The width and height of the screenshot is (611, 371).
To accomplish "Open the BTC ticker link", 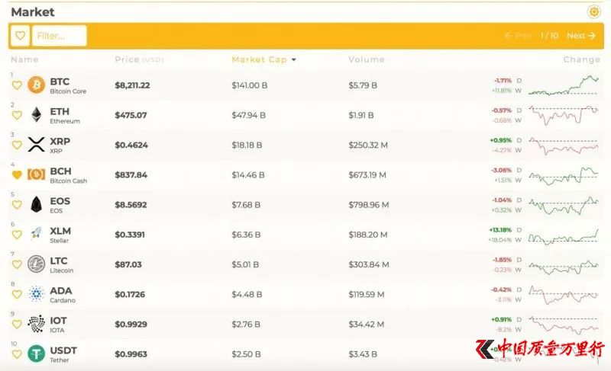I will point(60,82).
